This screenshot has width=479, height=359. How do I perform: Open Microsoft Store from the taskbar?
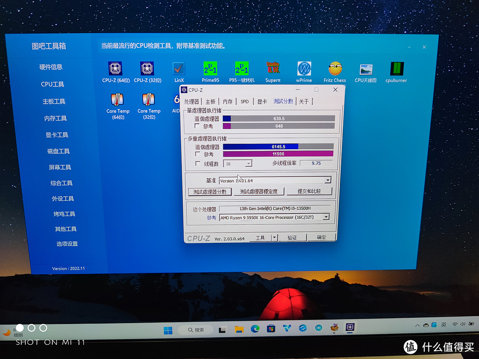point(271,329)
